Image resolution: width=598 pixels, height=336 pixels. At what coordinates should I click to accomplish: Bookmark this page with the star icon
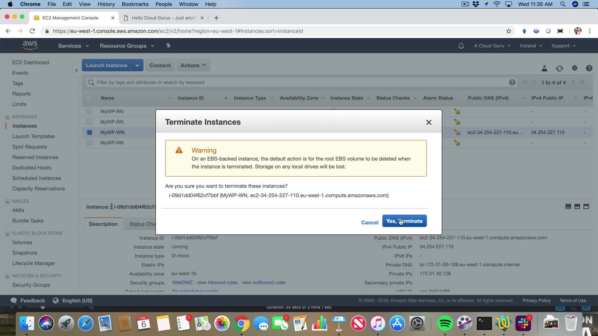(508, 31)
